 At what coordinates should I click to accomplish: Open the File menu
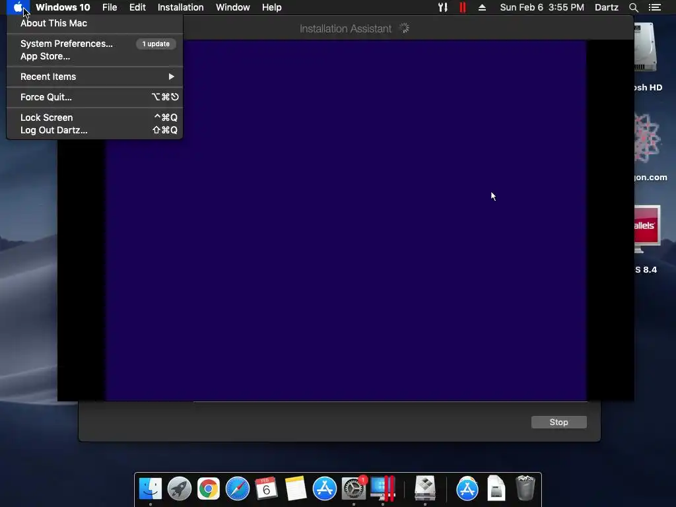point(110,7)
